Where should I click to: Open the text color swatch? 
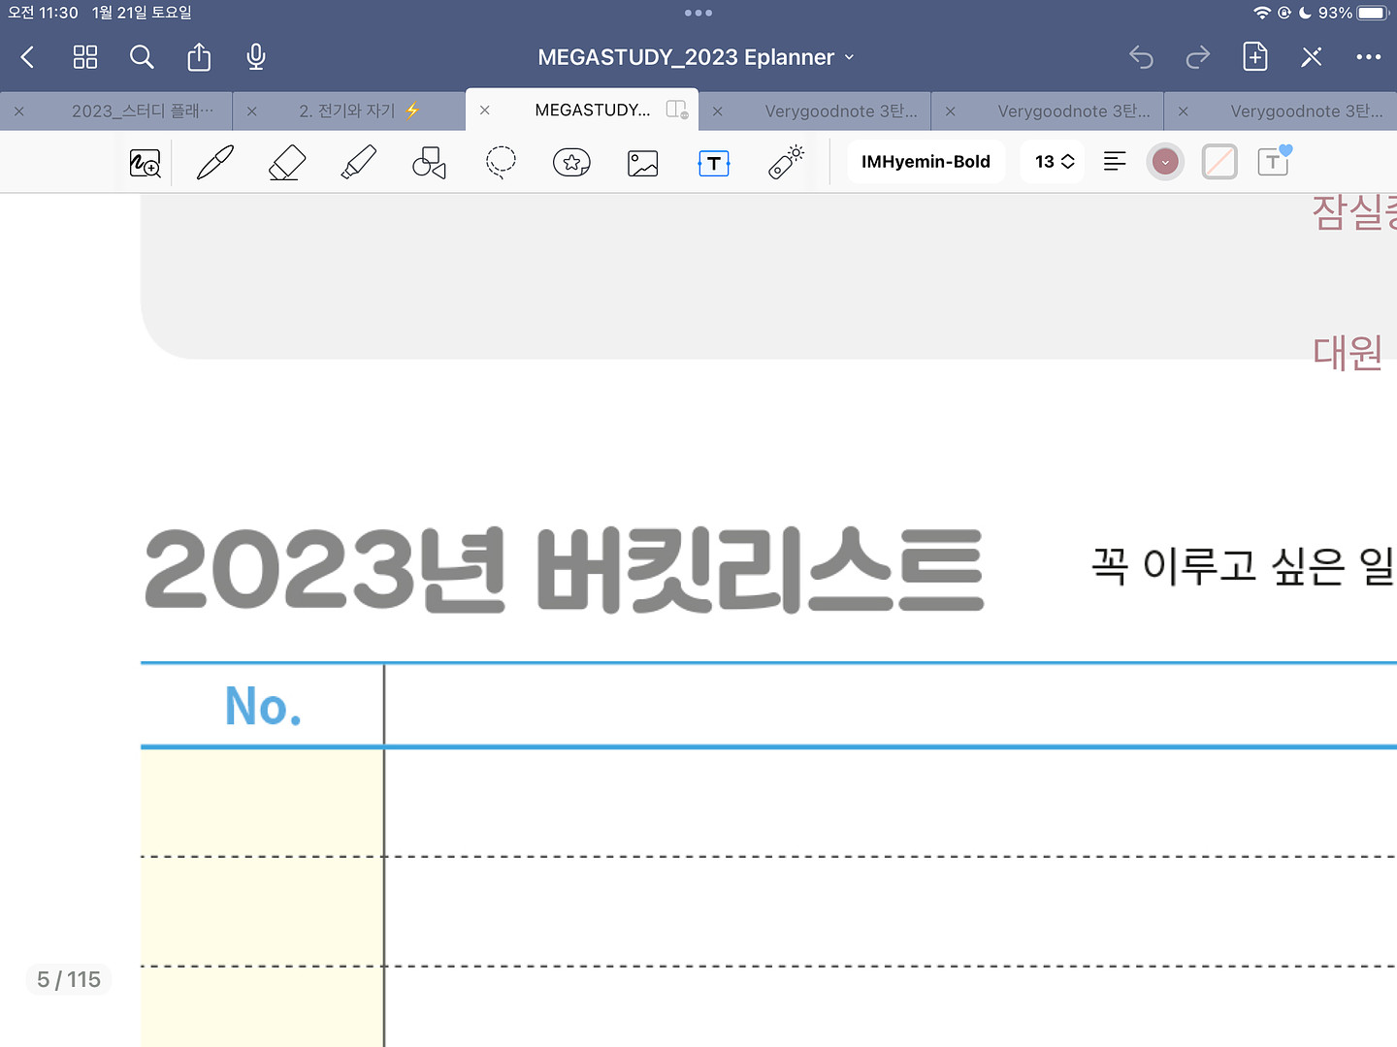(1165, 162)
